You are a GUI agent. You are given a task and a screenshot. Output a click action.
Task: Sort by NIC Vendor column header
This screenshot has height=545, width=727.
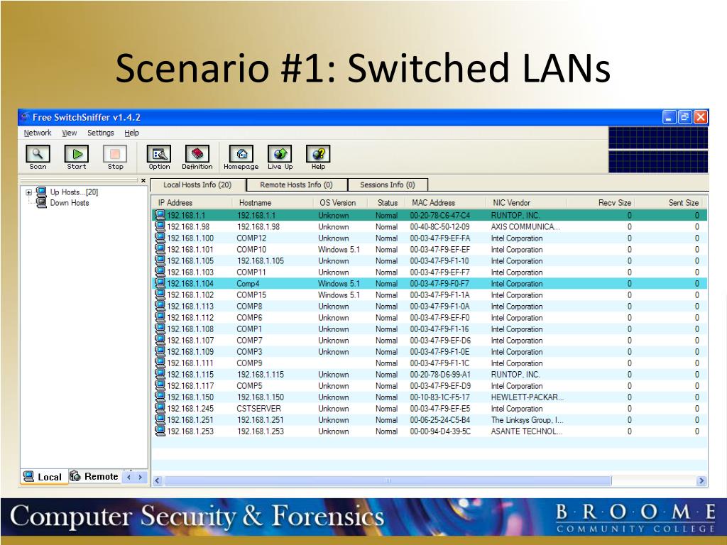pyautogui.click(x=526, y=202)
